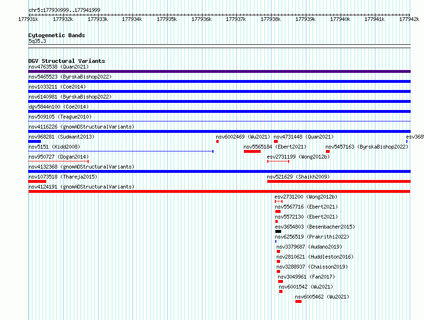Open esv2731200 (Wong2012b) variant label
The height and width of the screenshot is (320, 424).
306,197
